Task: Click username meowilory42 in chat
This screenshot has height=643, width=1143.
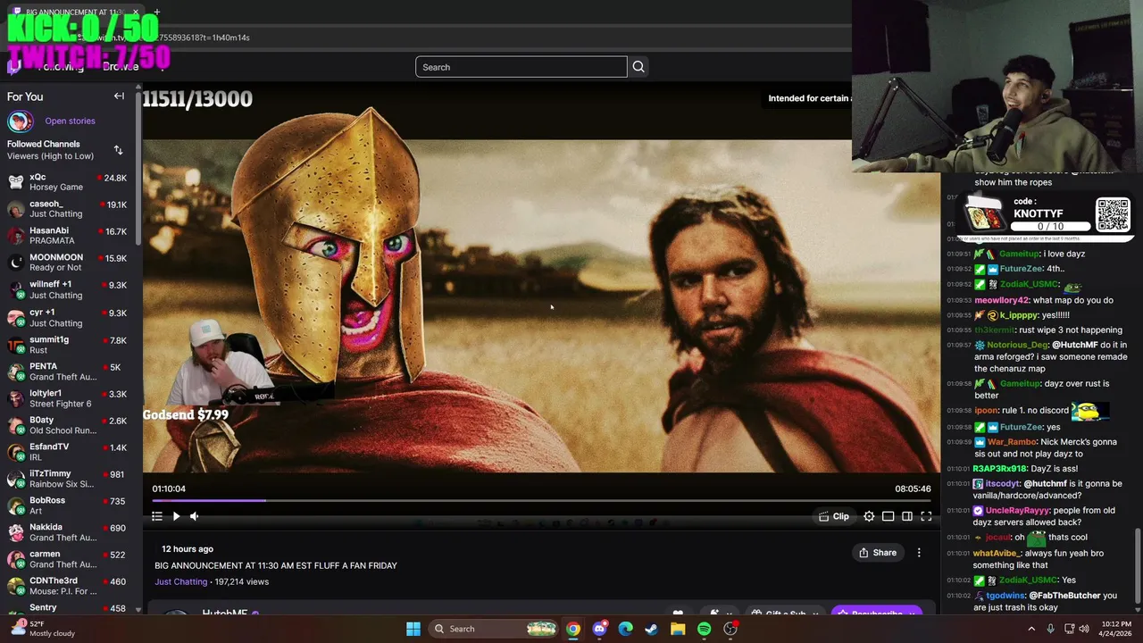Action: [x=1001, y=300]
